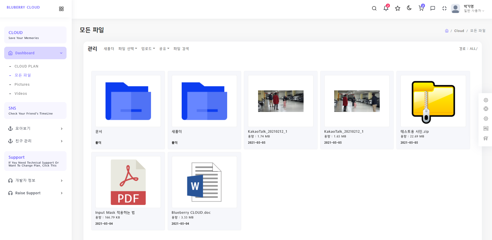Open the chat message icon in the header
The height and width of the screenshot is (240, 492).
432,8
